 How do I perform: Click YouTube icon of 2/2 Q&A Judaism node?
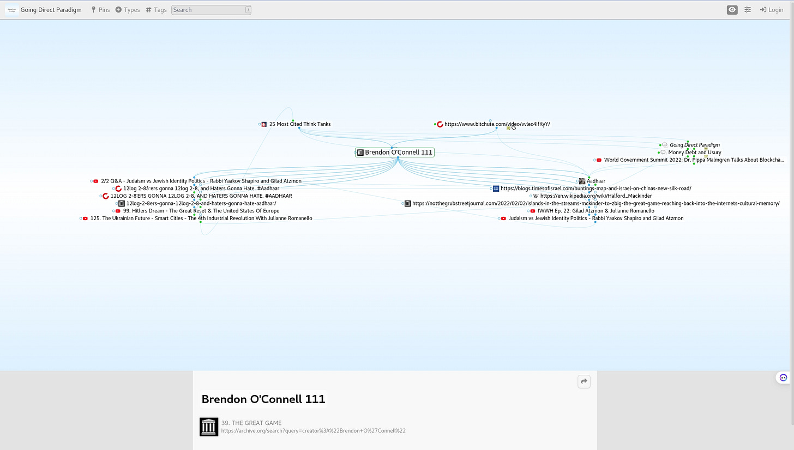(x=96, y=181)
